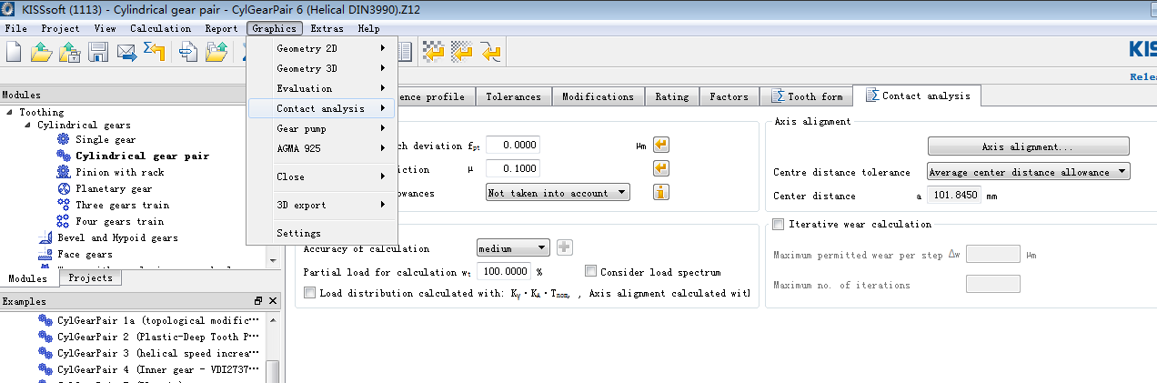Open Centre distance tolerance dropdown
Viewport: 1157px width, 383px height.
coord(1028,171)
